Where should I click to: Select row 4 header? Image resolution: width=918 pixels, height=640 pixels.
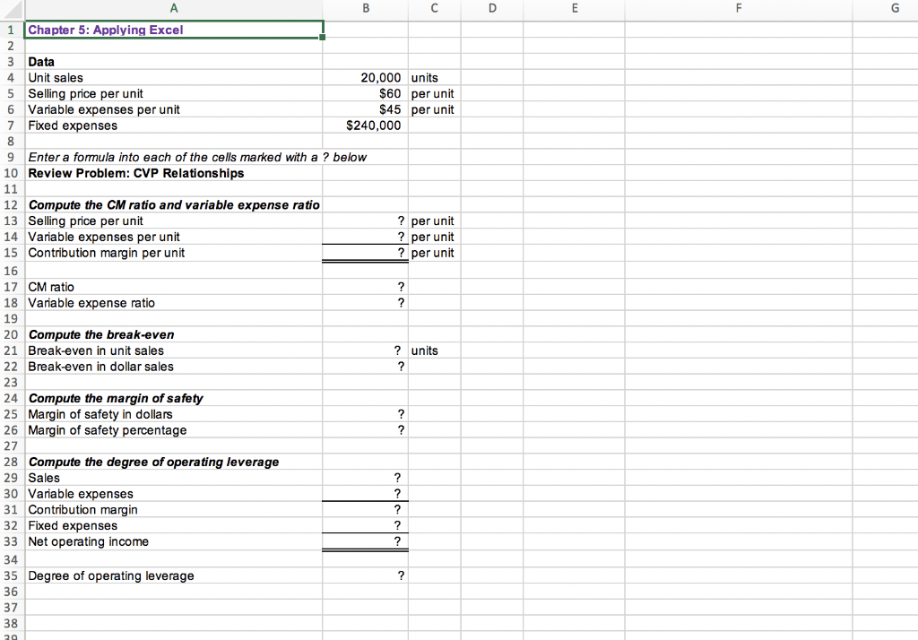(x=10, y=77)
